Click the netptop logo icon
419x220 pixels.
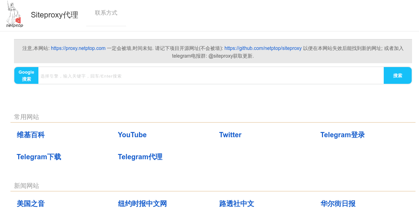(15, 15)
